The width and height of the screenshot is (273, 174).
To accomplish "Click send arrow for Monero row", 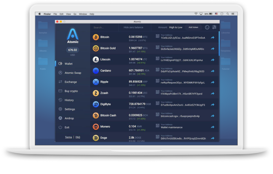I will (x=213, y=127).
